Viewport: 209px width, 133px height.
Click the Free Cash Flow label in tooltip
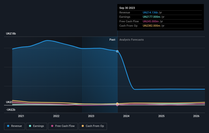tap(129, 21)
